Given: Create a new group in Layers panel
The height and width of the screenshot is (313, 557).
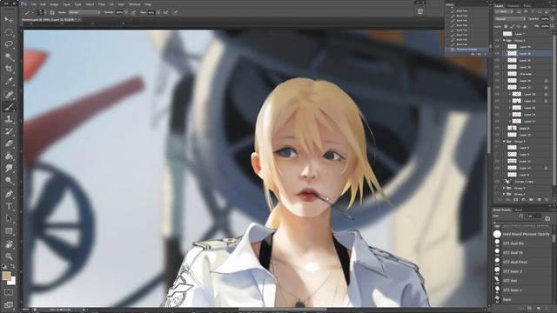Looking at the screenshot, I should coord(531,200).
